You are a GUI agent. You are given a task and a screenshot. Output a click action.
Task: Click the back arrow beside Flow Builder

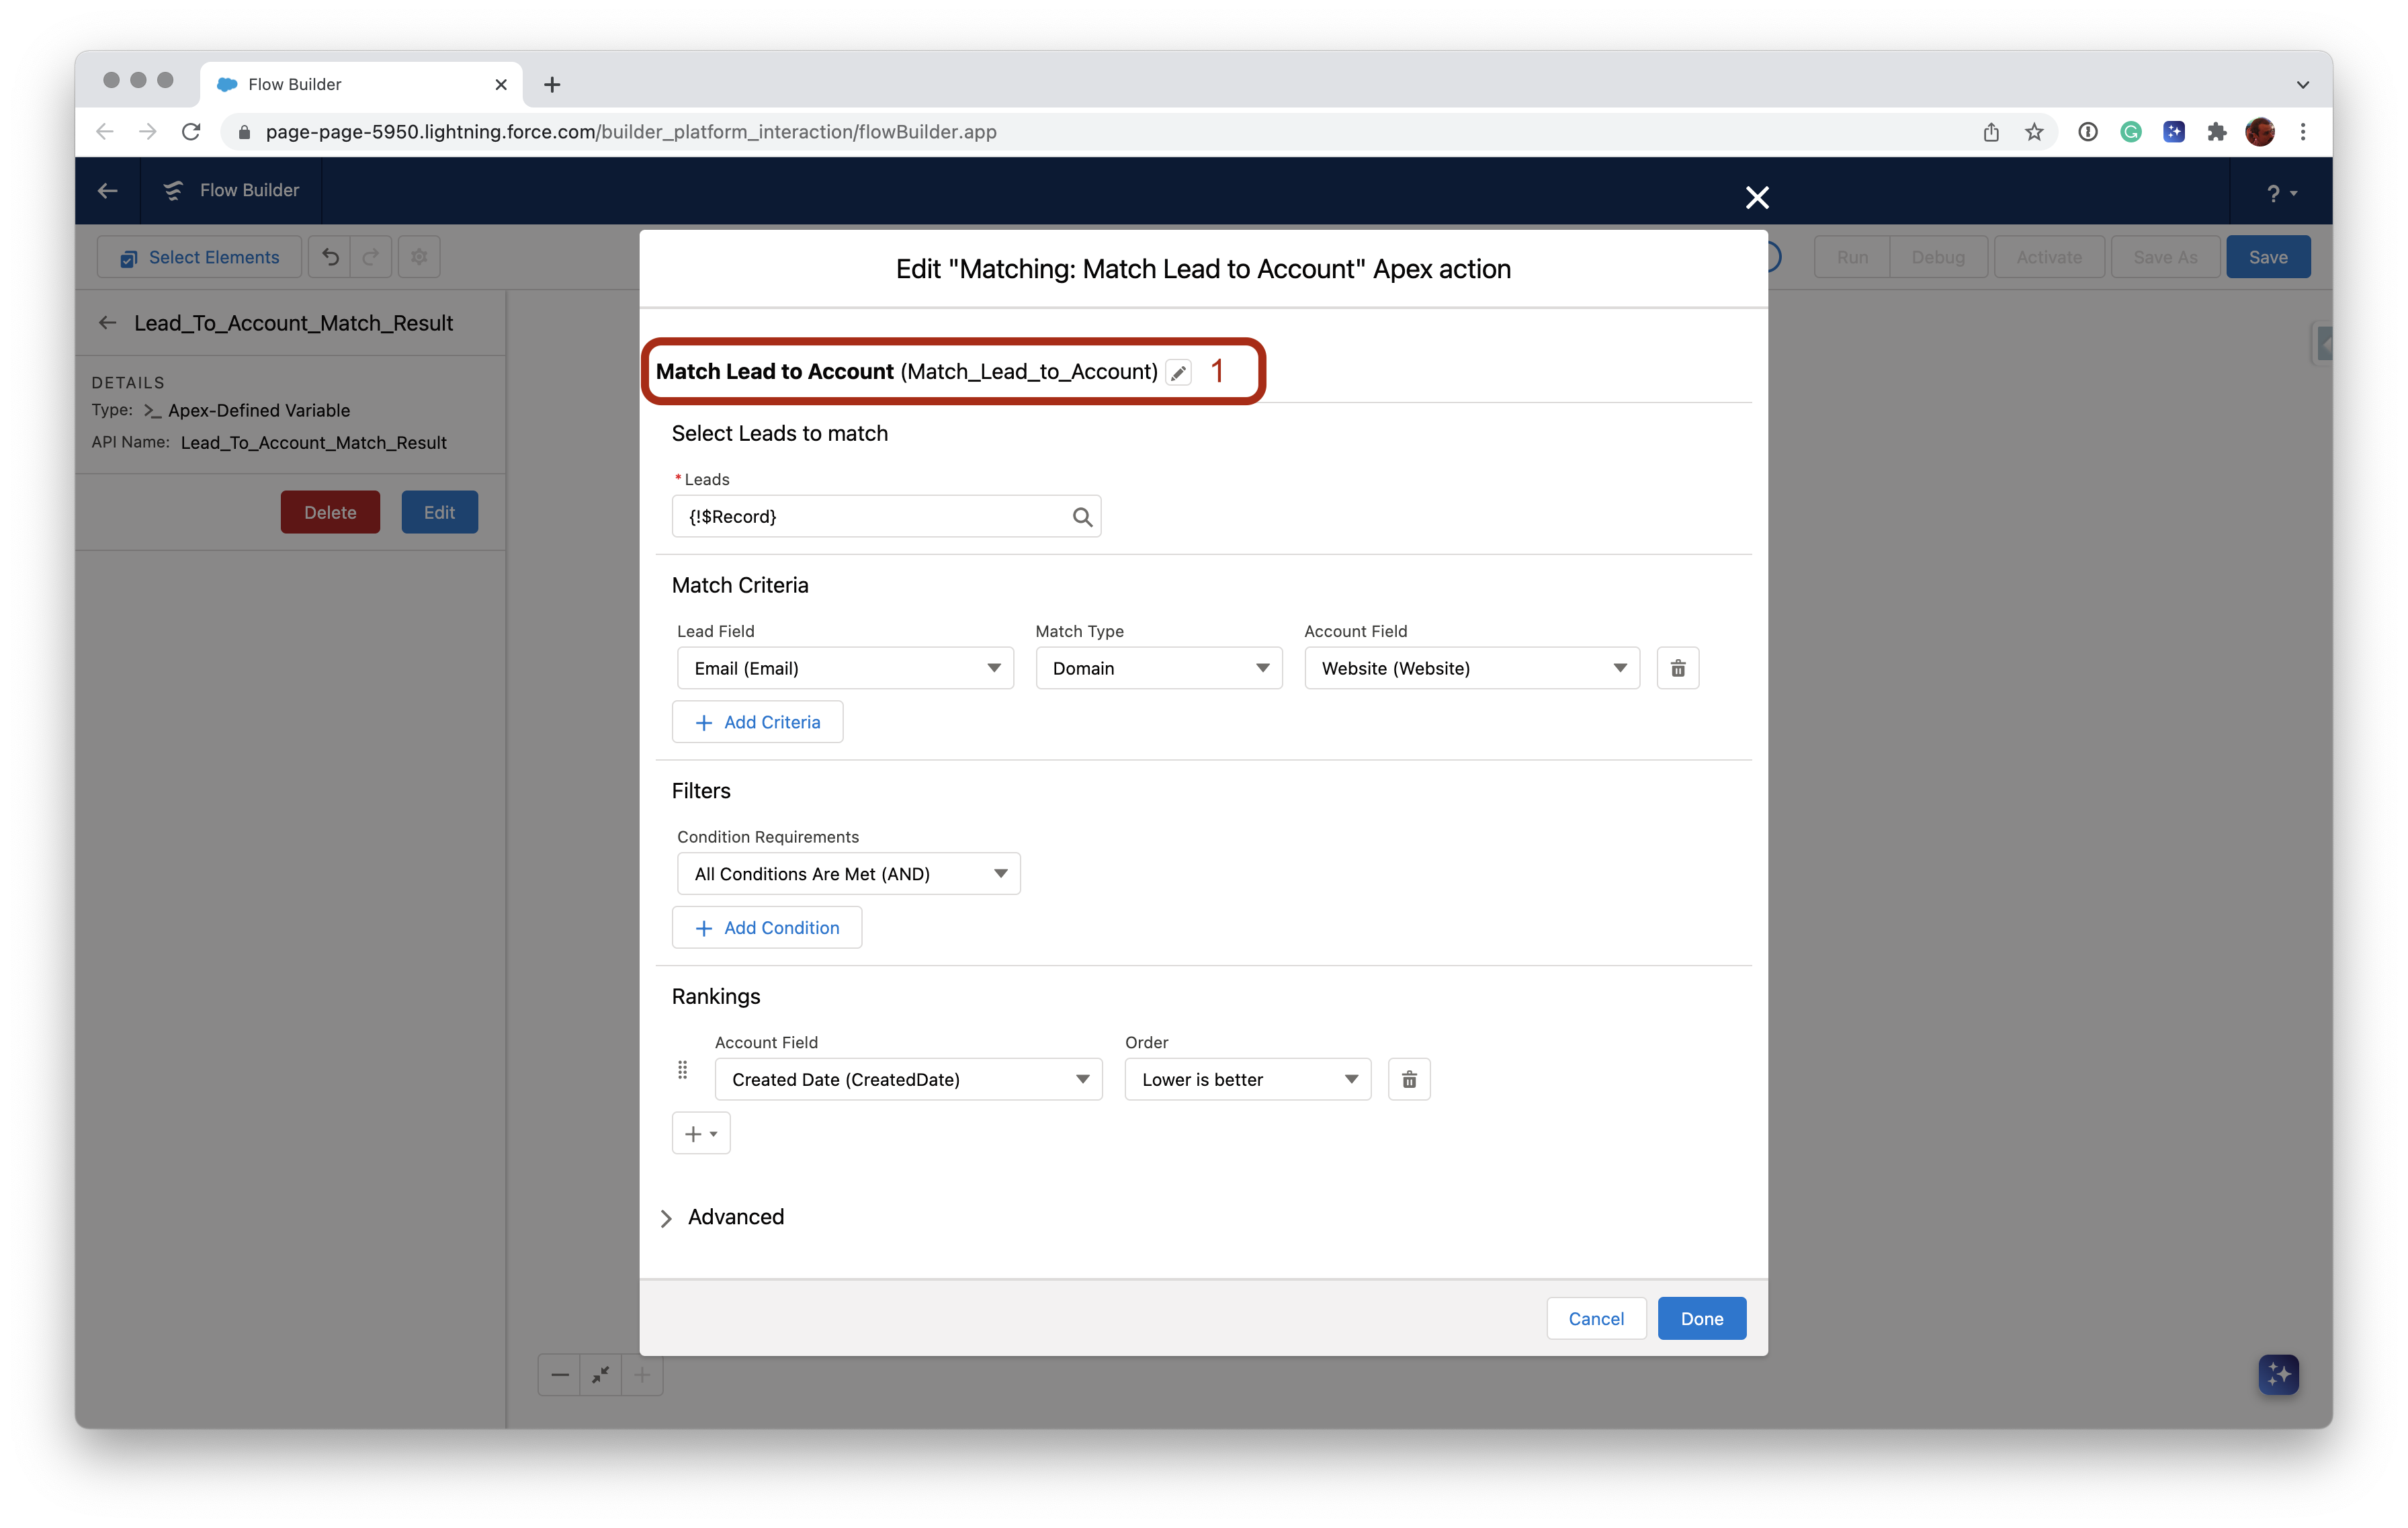point(107,190)
